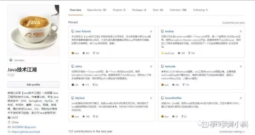View forks of toutiao repository
The width and height of the screenshot is (255, 135).
tap(191, 53)
